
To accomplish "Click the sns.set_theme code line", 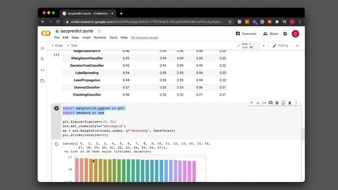I will (x=94, y=126).
